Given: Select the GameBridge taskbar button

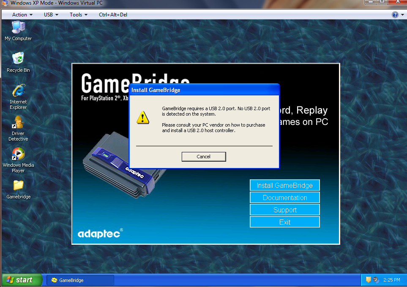Looking at the screenshot, I should pos(80,280).
